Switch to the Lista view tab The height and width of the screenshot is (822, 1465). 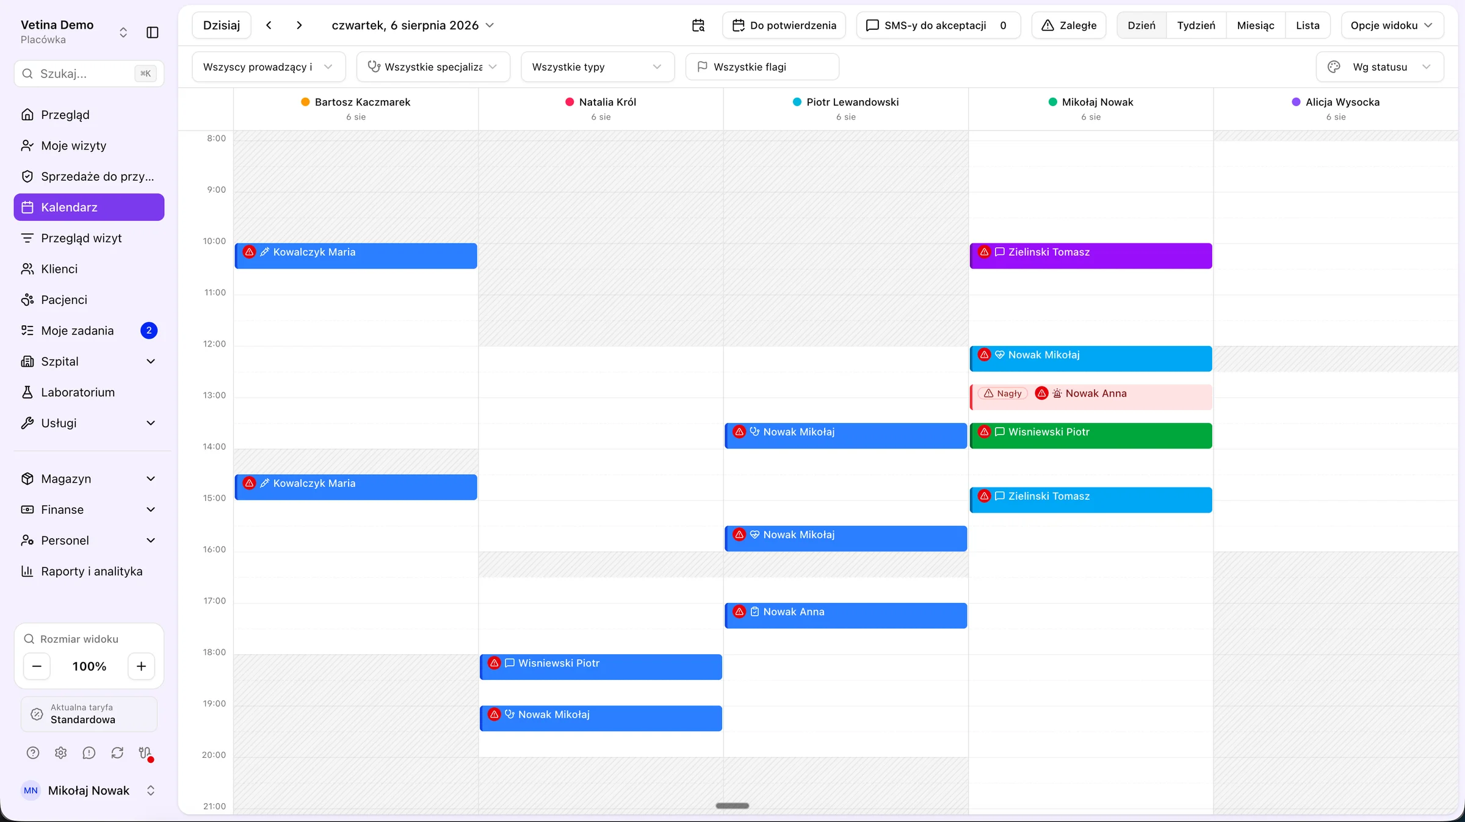[x=1308, y=25]
